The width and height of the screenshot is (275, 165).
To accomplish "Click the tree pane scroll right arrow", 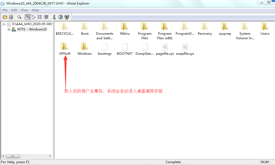I will pos(50,156).
